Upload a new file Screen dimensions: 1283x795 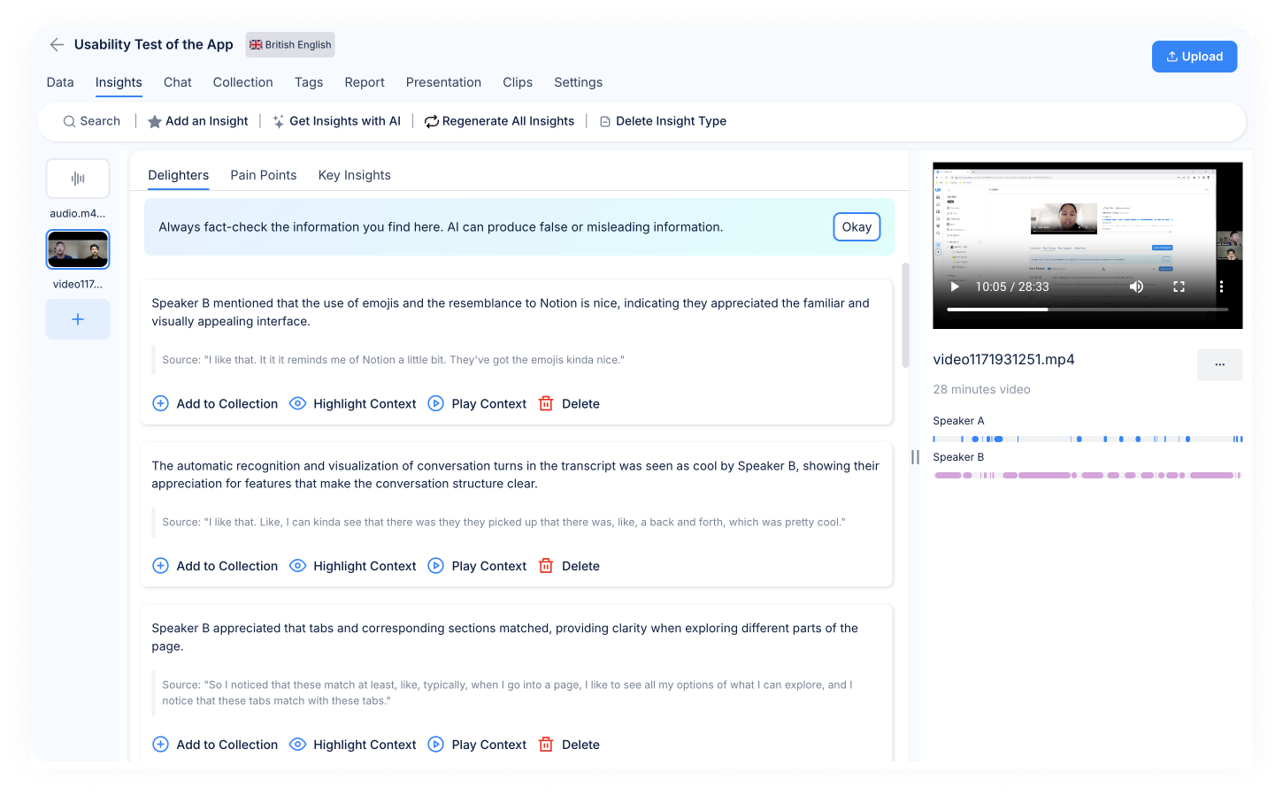[1194, 56]
